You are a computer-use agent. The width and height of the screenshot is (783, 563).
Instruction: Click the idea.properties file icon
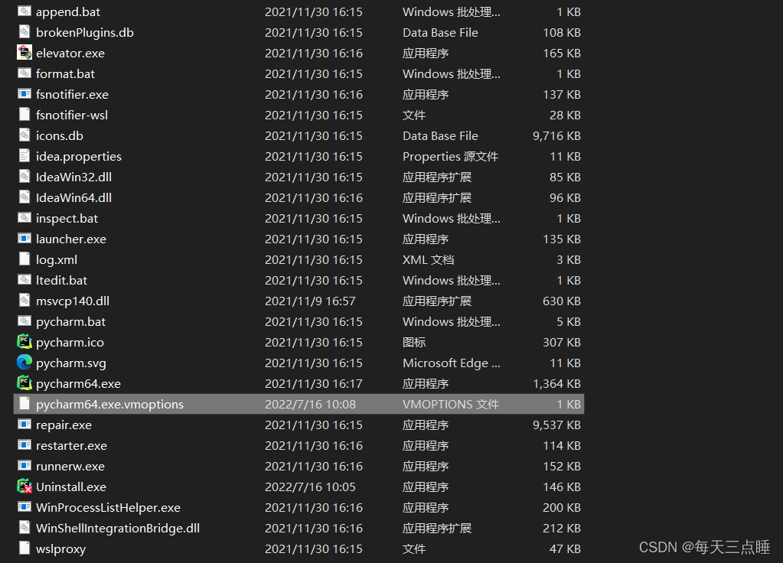[24, 156]
